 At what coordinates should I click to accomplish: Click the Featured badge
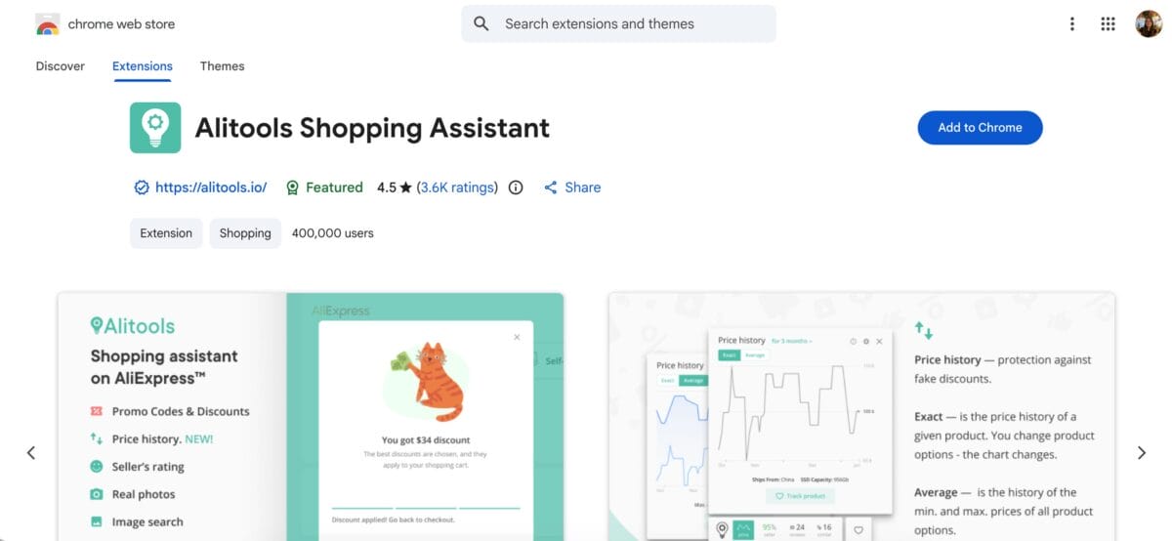[x=324, y=187]
